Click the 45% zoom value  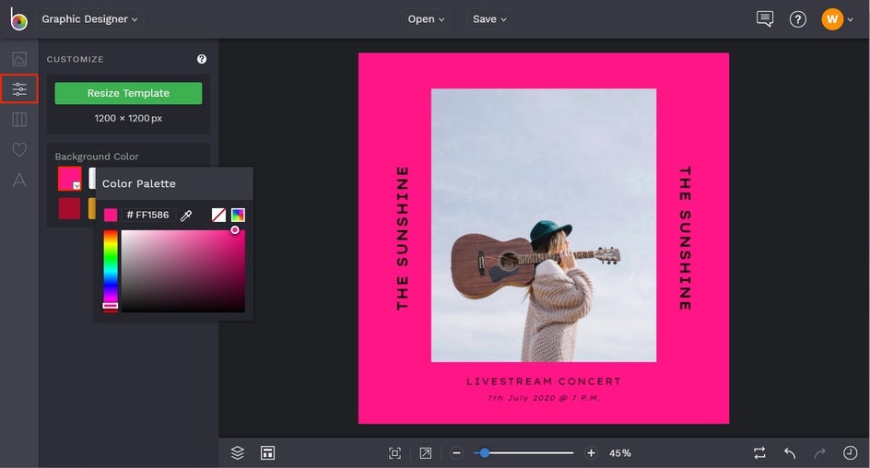tap(619, 453)
